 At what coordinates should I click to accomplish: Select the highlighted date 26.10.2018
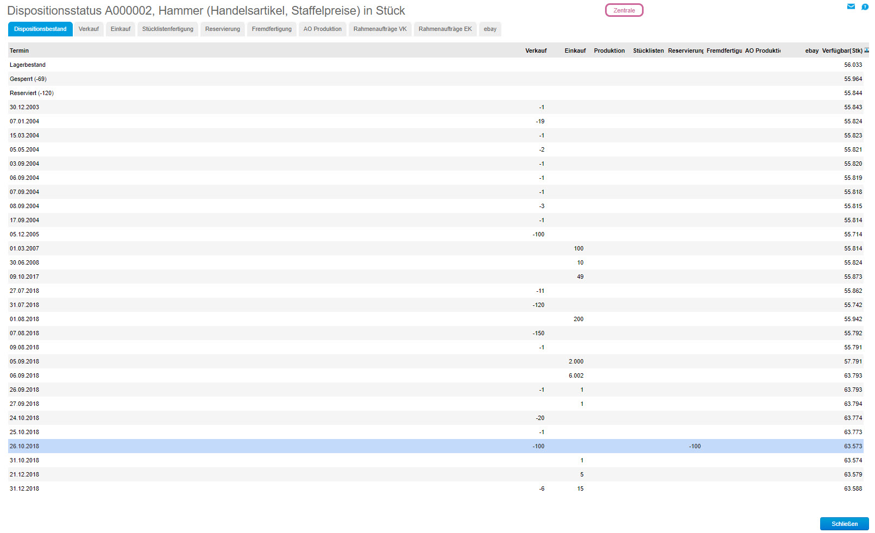[x=24, y=446]
